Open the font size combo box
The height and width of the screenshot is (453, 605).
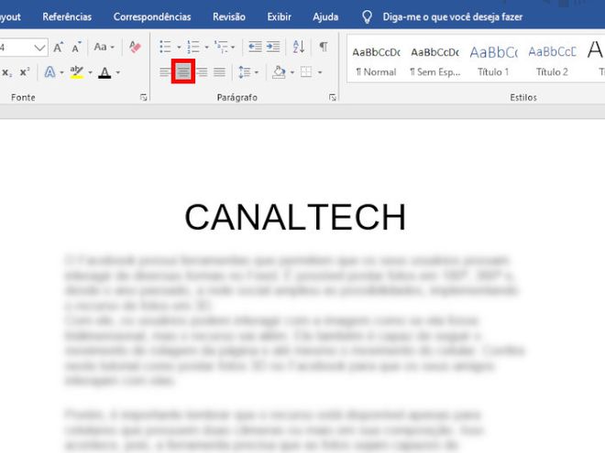[24, 48]
